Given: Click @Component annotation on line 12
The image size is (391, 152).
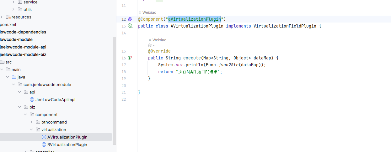Looking at the screenshot, I should pos(151,19).
